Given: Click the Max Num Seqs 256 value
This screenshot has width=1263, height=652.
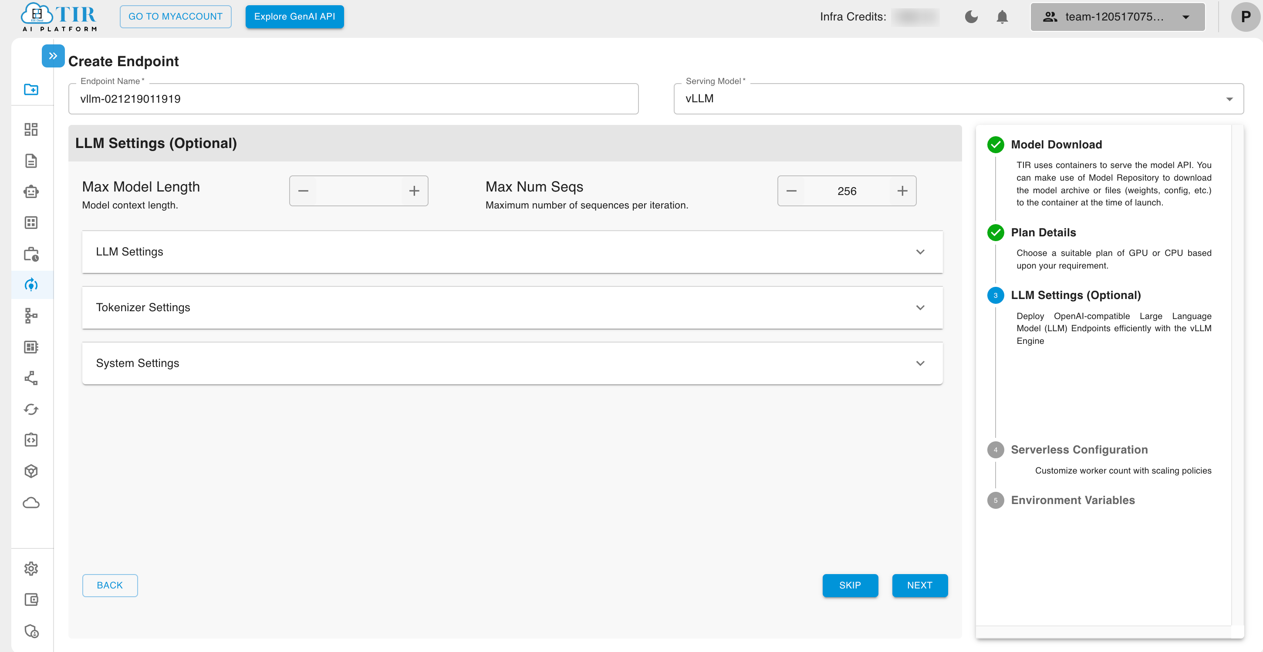Looking at the screenshot, I should 847,191.
